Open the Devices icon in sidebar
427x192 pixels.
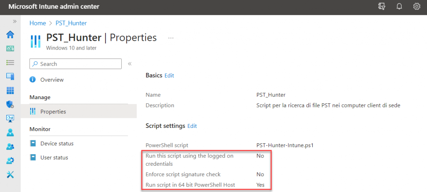coord(10,76)
